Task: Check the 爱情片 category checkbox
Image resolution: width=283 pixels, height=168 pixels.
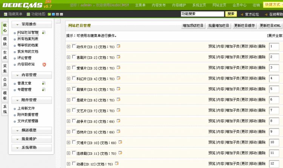Action: pos(74,67)
